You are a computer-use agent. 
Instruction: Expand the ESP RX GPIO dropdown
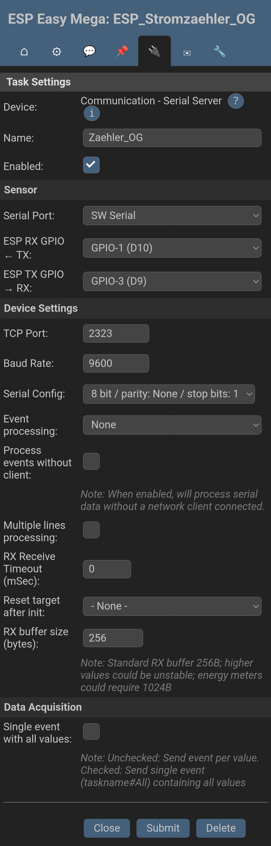pos(172,248)
